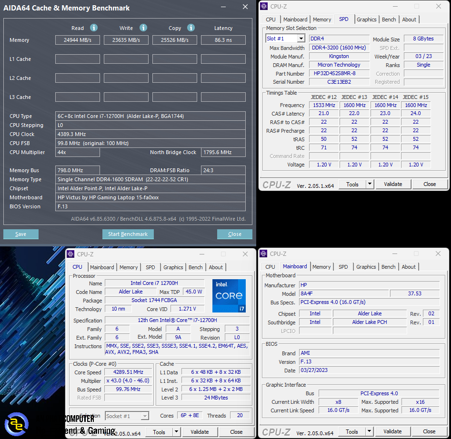Expand the Tools arrow in CPU-Z Mainboard window
Viewport: 451px width, 439px height.
click(x=369, y=431)
